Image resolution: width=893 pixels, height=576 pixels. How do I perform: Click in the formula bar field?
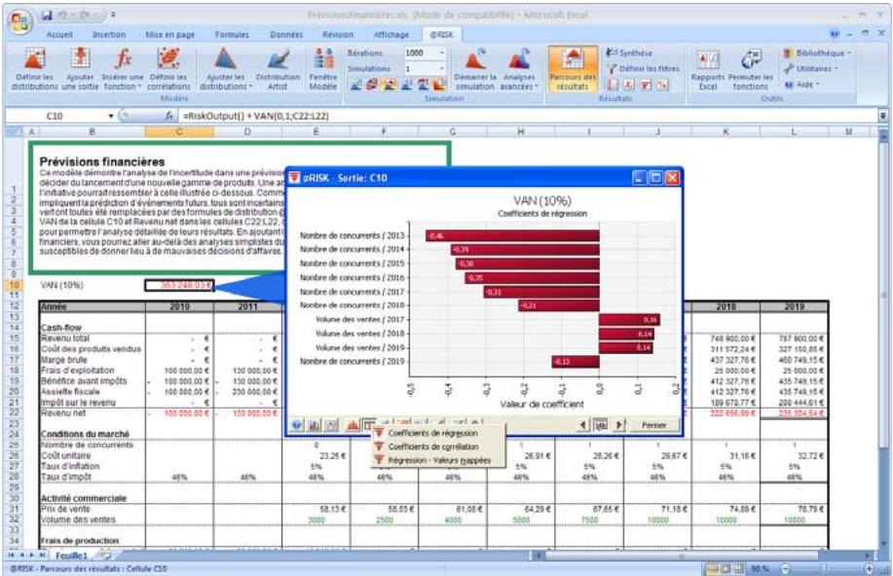[487, 116]
